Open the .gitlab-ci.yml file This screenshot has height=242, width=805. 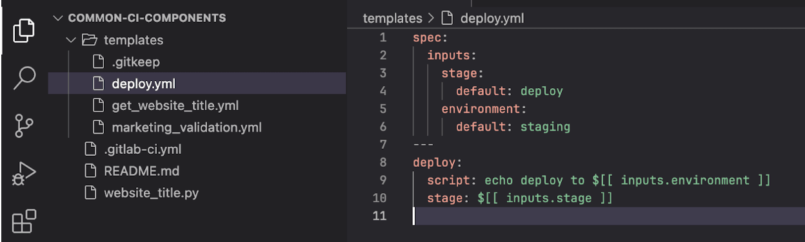coord(143,149)
